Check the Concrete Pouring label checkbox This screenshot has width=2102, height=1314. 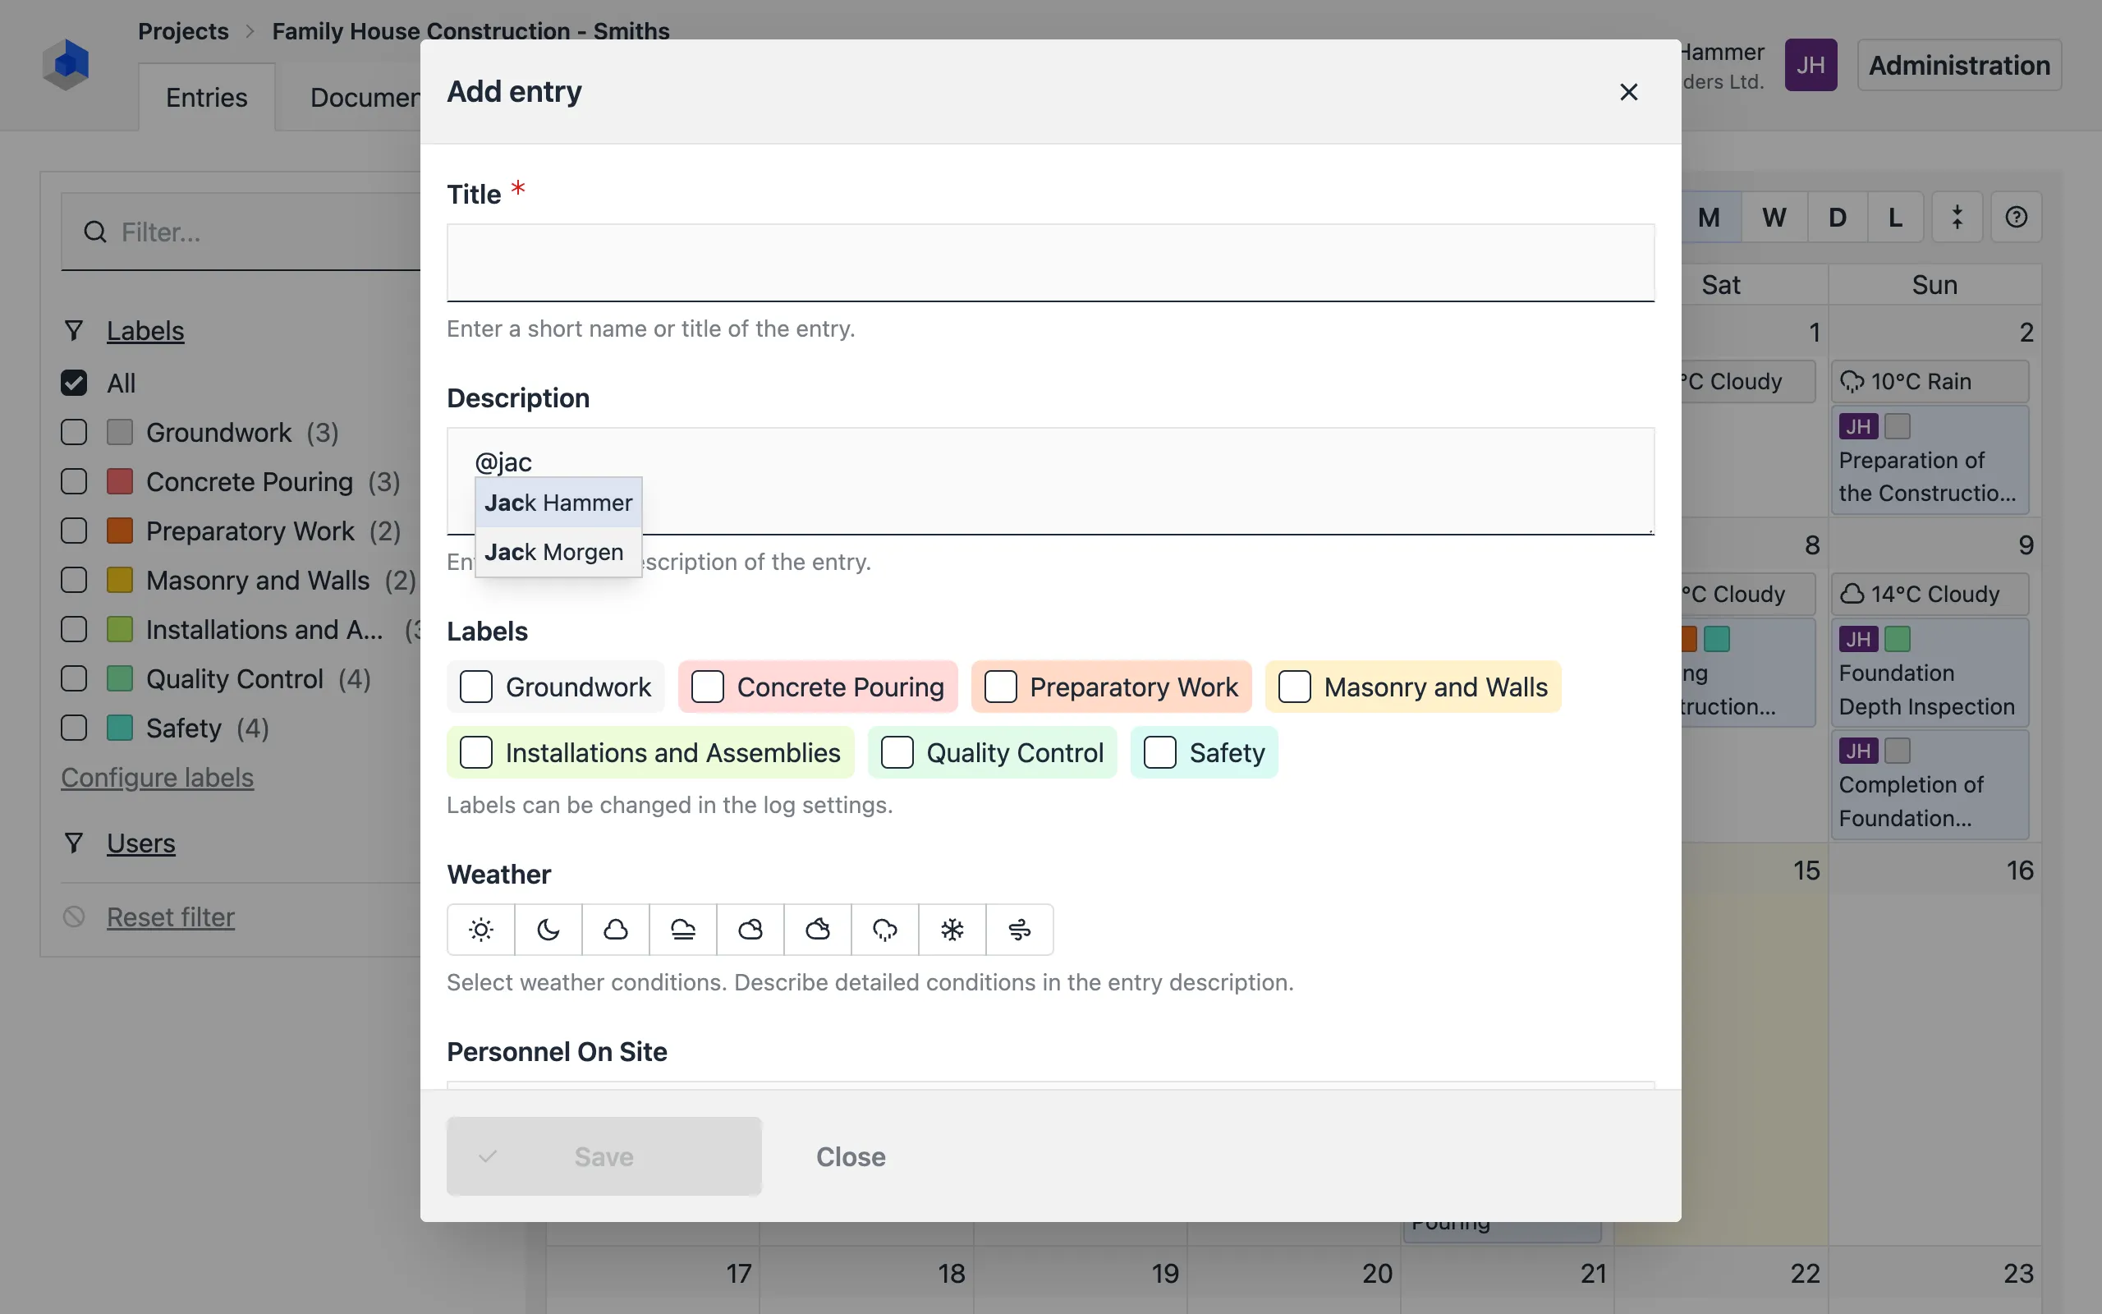tap(707, 687)
